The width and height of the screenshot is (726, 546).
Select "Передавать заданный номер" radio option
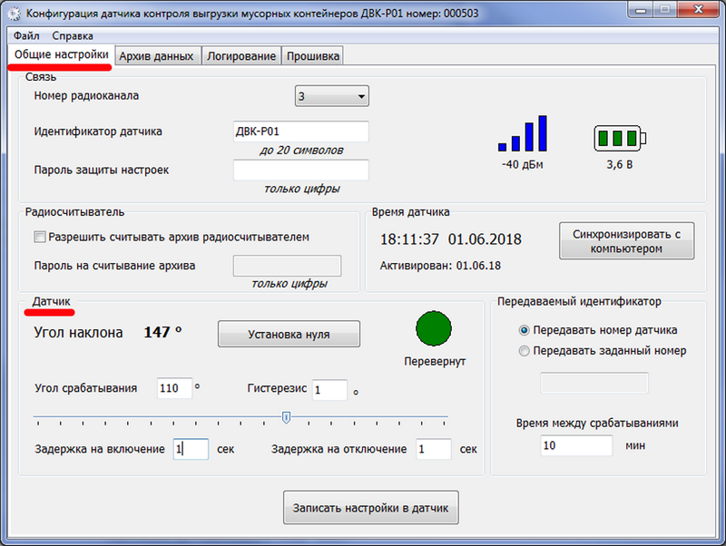525,351
